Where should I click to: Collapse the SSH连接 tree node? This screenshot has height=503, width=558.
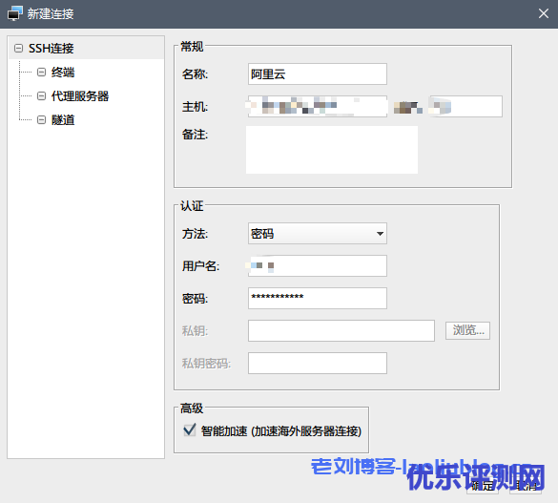pyautogui.click(x=18, y=48)
